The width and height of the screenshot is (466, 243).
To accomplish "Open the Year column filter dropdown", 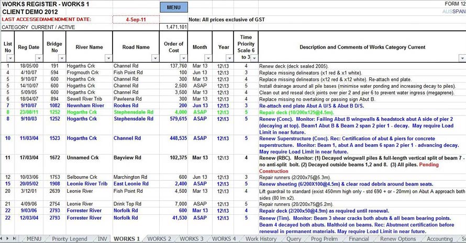I will [x=230, y=58].
